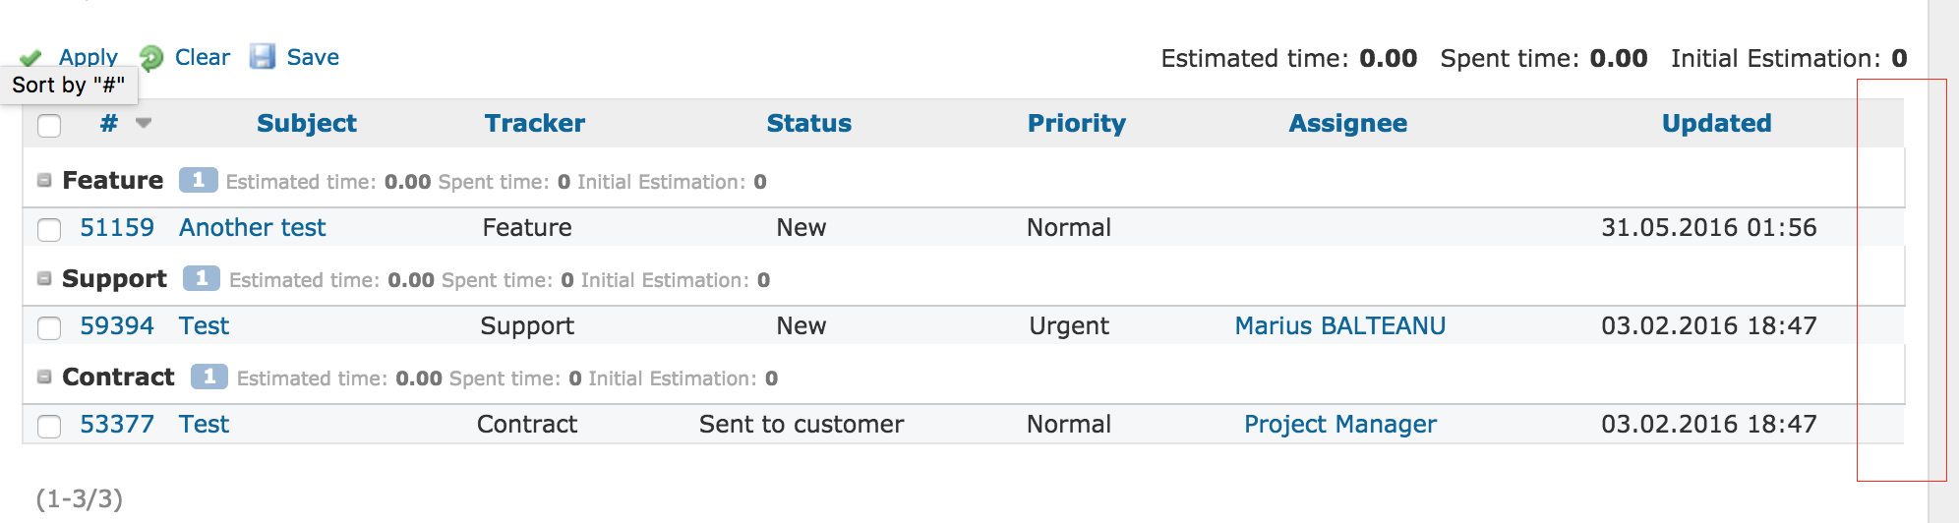Open issue number 53377

coord(117,424)
